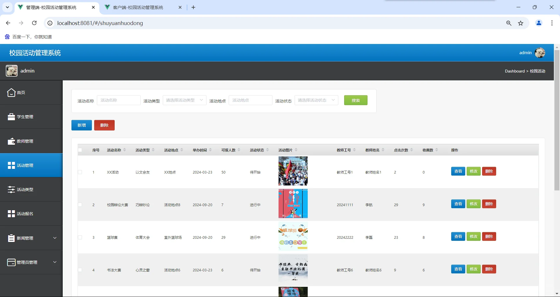Viewport: 560px width, 297px height.
Task: Focus the 活动地点 search input
Action: [x=251, y=100]
